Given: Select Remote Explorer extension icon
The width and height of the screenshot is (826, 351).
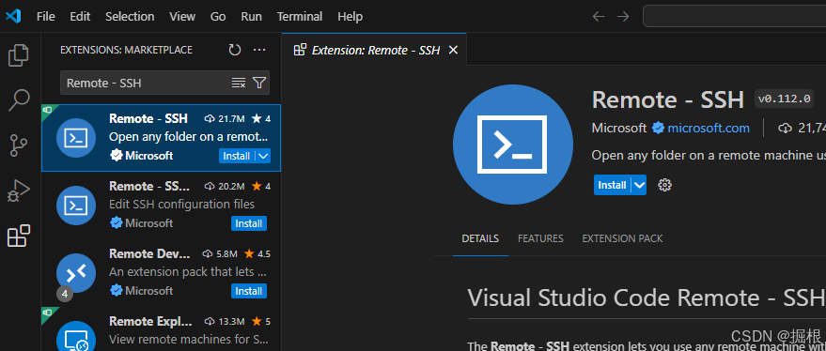Looking at the screenshot, I should 76,337.
